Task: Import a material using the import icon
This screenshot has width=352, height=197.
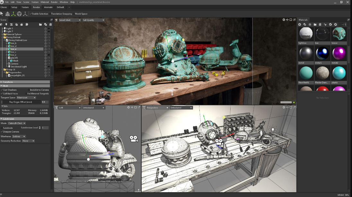Action: tap(330, 24)
